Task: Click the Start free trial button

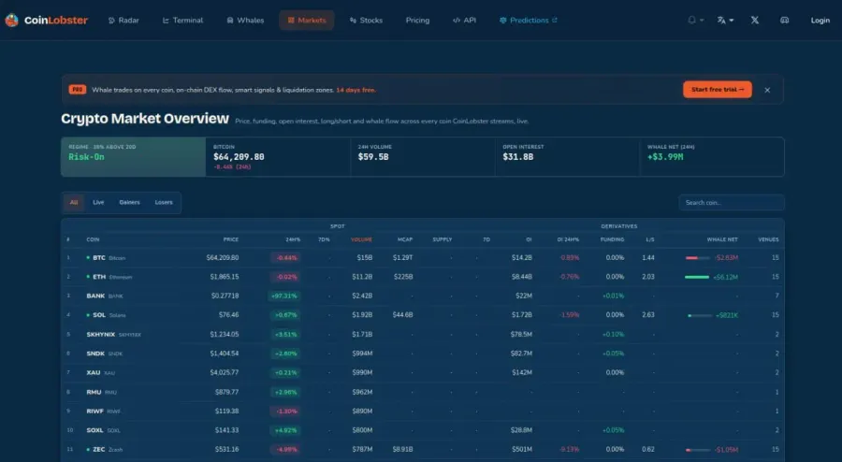Action: tap(718, 90)
